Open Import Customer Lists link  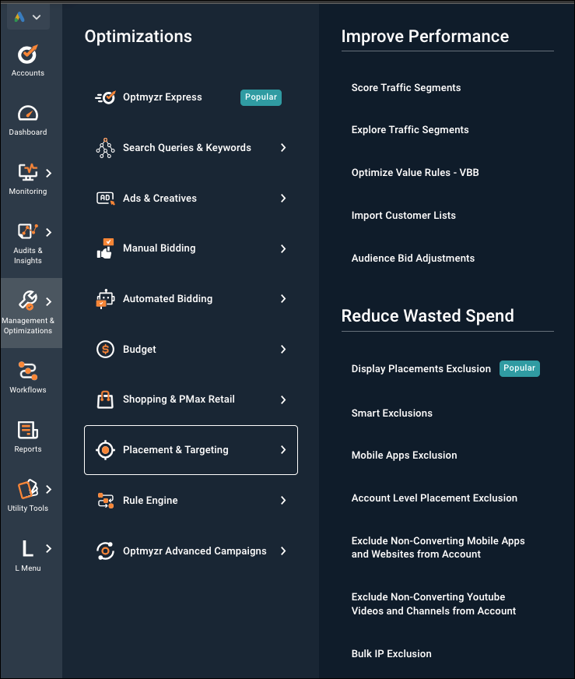[403, 216]
